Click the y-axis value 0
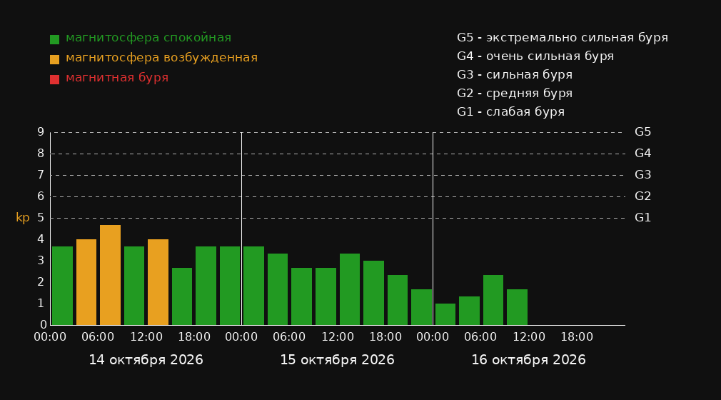The image size is (721, 400). pyautogui.click(x=44, y=325)
